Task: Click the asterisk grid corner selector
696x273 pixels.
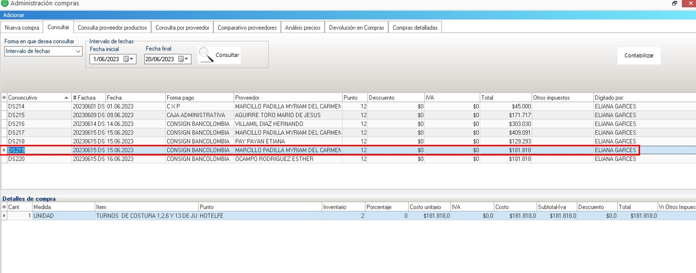Action: [x=4, y=98]
